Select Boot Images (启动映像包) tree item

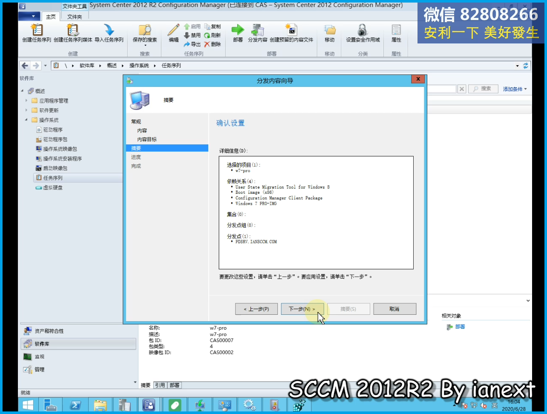[52, 168]
